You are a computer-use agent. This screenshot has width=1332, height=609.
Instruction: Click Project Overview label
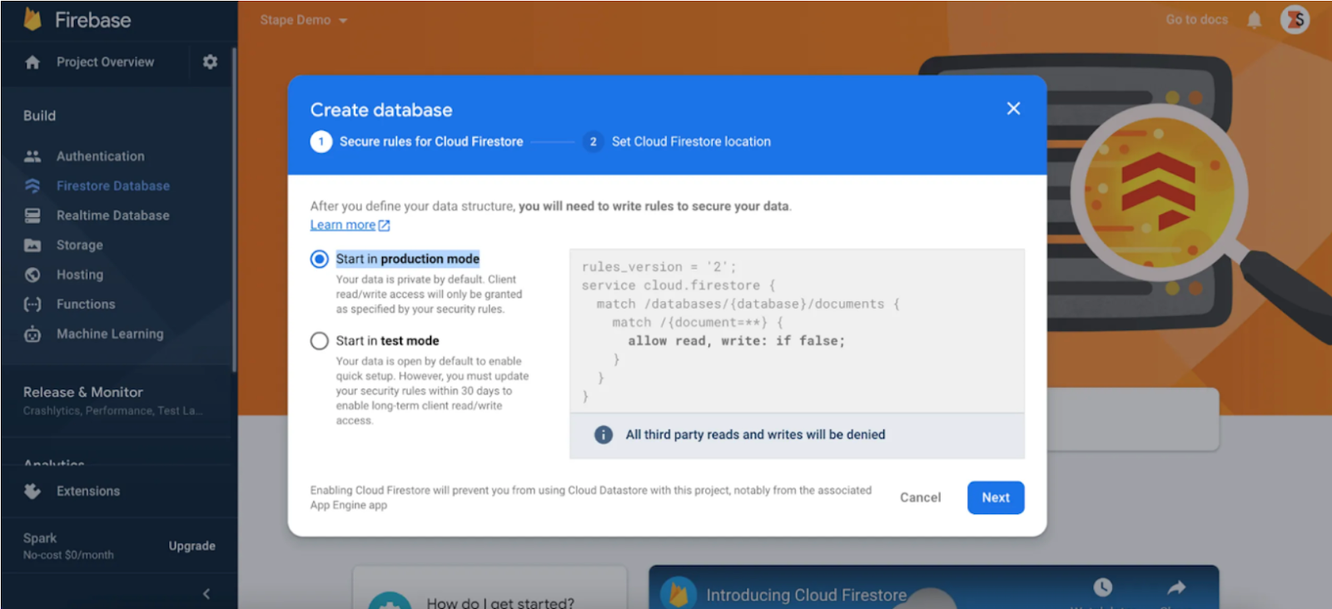click(106, 62)
